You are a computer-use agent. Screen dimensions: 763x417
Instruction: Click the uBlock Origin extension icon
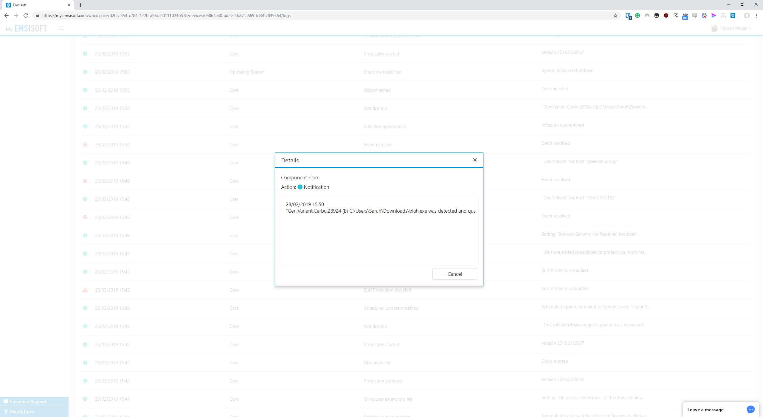(x=666, y=15)
